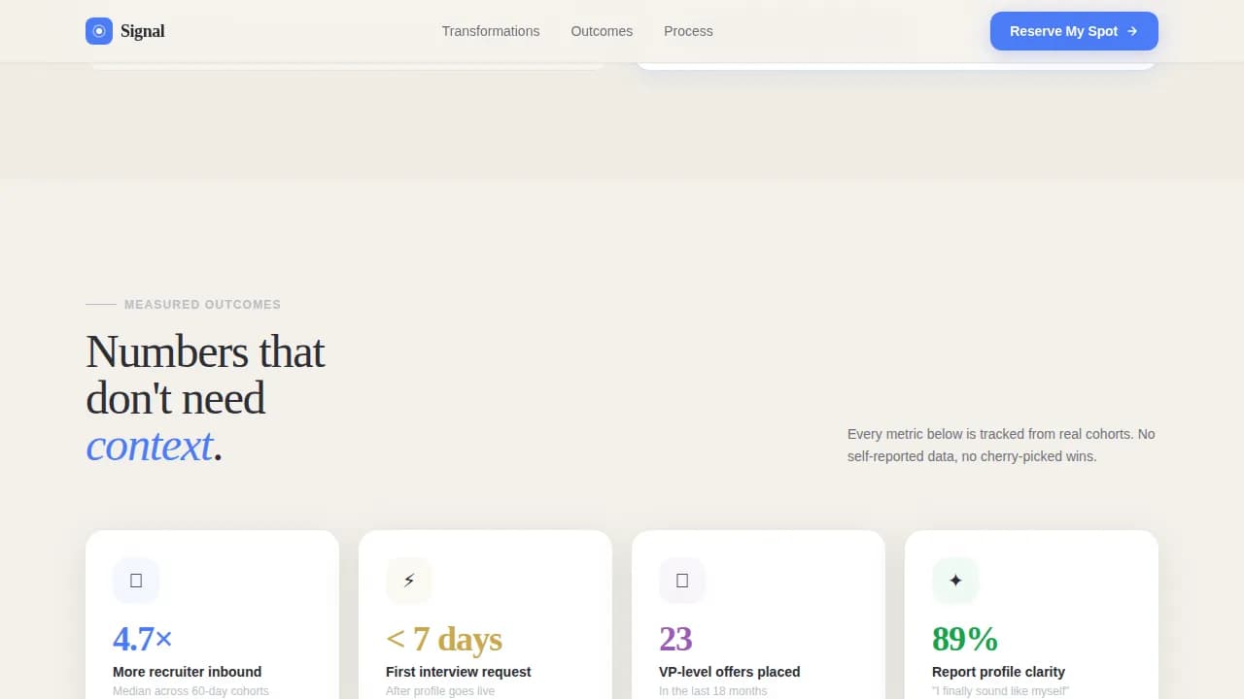Click Median across 60-day cohorts caption
Screen dimensions: 1244x699
(190, 691)
